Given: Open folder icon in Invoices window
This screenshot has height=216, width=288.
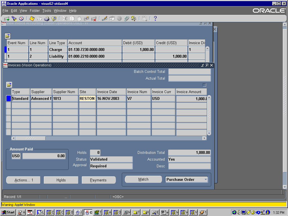Looking at the screenshot, I should (x=9, y=85).
